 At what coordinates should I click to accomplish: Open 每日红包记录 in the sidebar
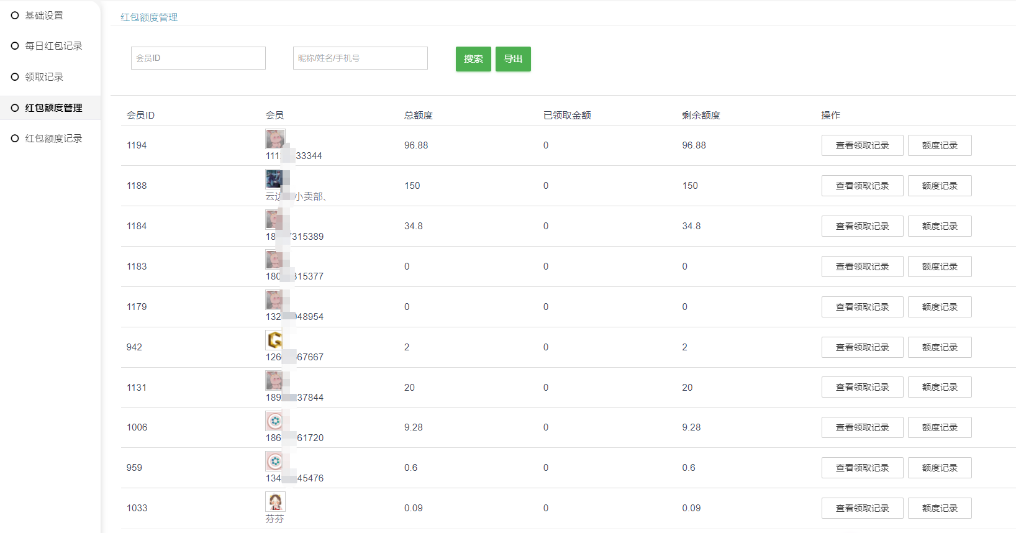pyautogui.click(x=53, y=46)
